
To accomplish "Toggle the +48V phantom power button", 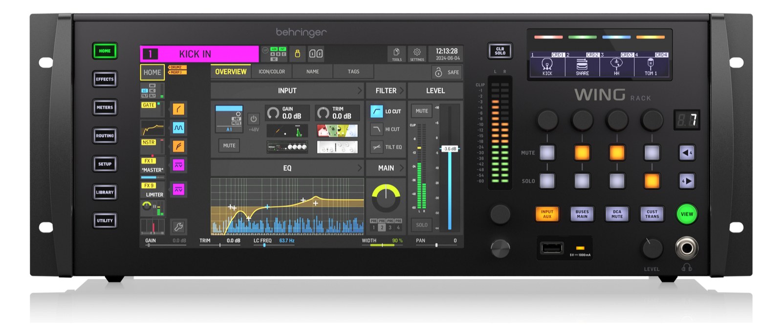I will tap(253, 119).
